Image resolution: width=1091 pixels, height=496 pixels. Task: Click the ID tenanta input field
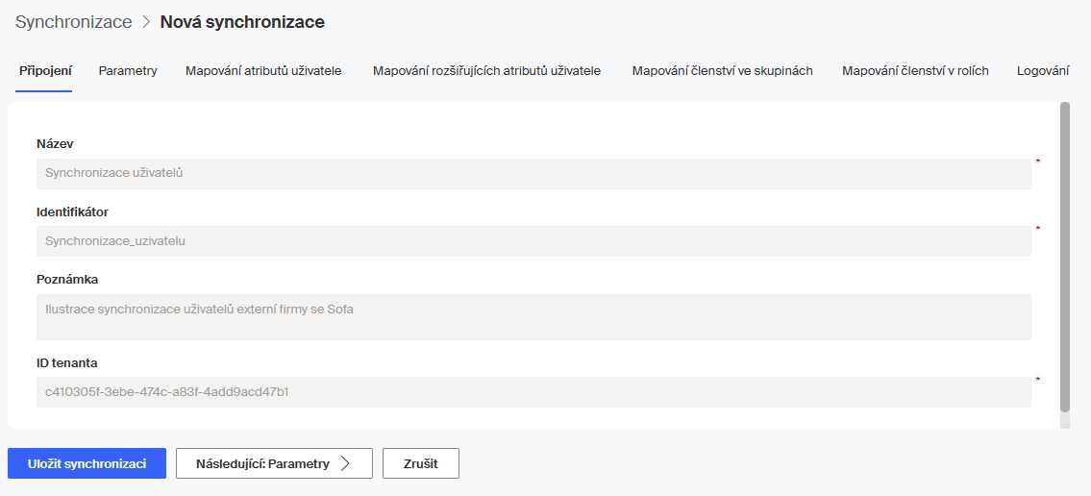click(533, 392)
